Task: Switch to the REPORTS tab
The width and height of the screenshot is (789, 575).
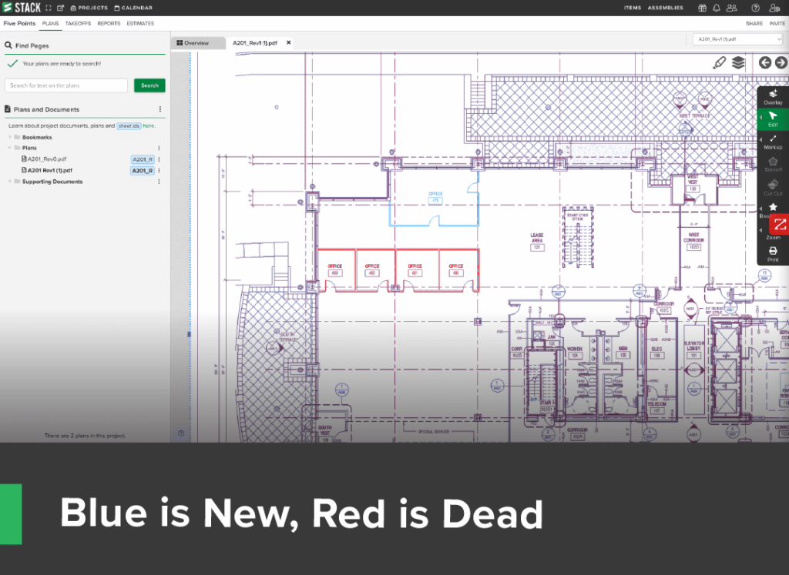Action: coord(109,24)
